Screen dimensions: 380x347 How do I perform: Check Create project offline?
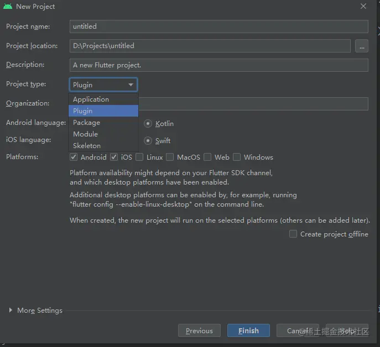[293, 234]
